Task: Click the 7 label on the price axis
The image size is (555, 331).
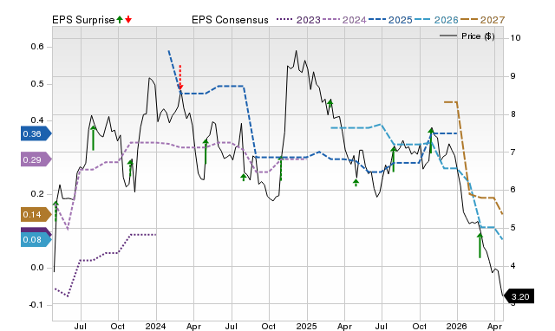Action: tap(513, 152)
